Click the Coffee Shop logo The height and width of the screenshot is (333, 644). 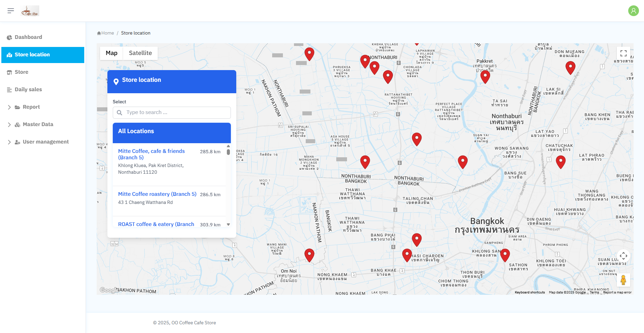(x=30, y=11)
